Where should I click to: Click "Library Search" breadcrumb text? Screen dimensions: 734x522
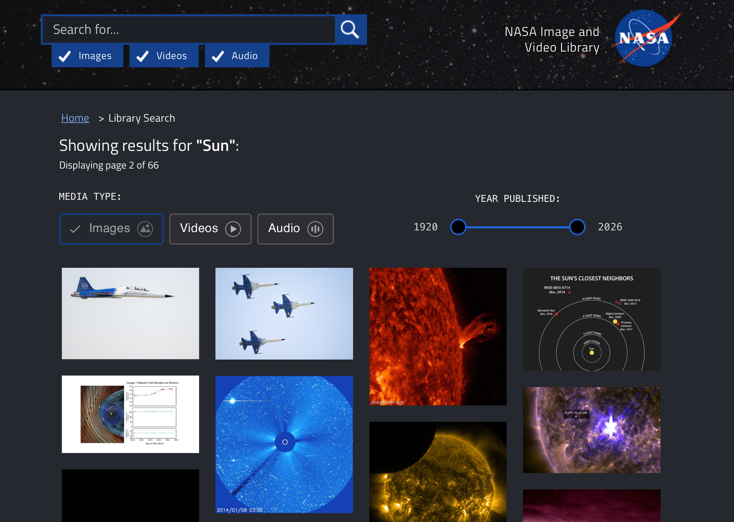(142, 118)
